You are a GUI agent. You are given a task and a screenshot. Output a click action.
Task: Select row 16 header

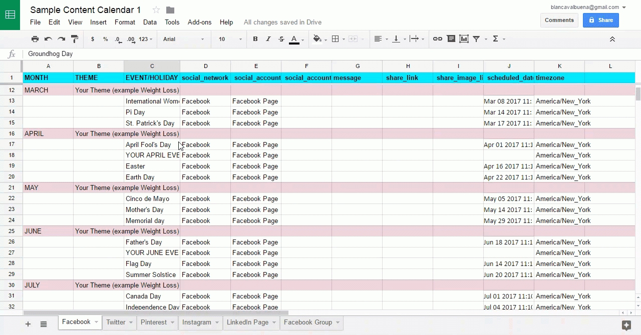(12, 133)
